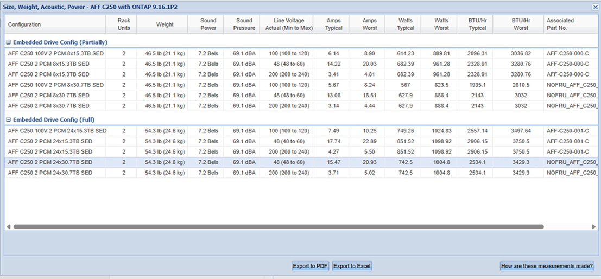Click Amps Typical value 3.71
Image resolution: width=601 pixels, height=279 pixels.
[334, 173]
